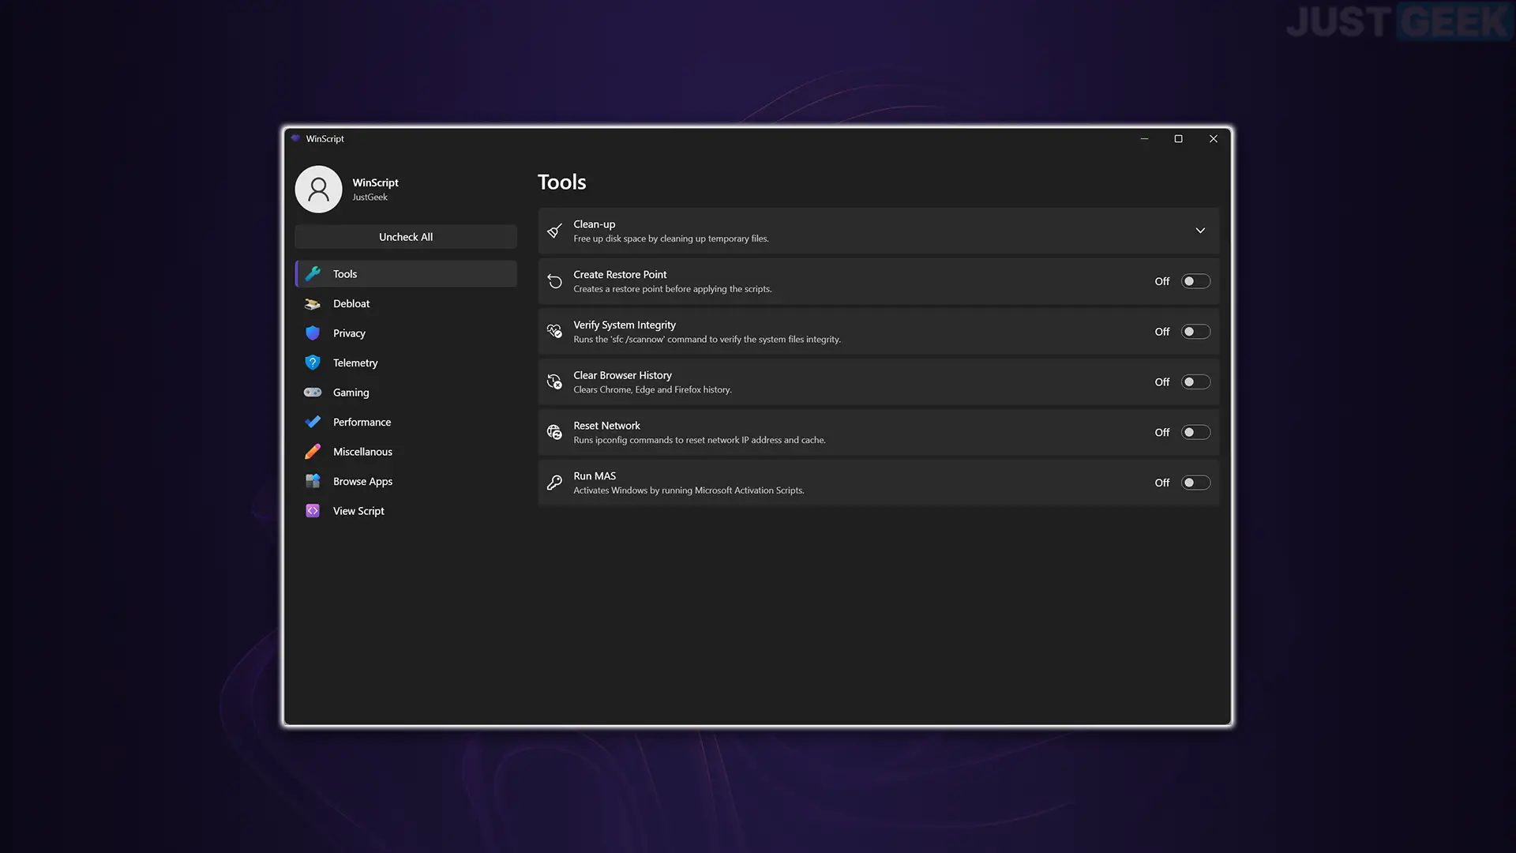Click the Debloat icon in sidebar
Image resolution: width=1516 pixels, height=853 pixels.
[313, 304]
